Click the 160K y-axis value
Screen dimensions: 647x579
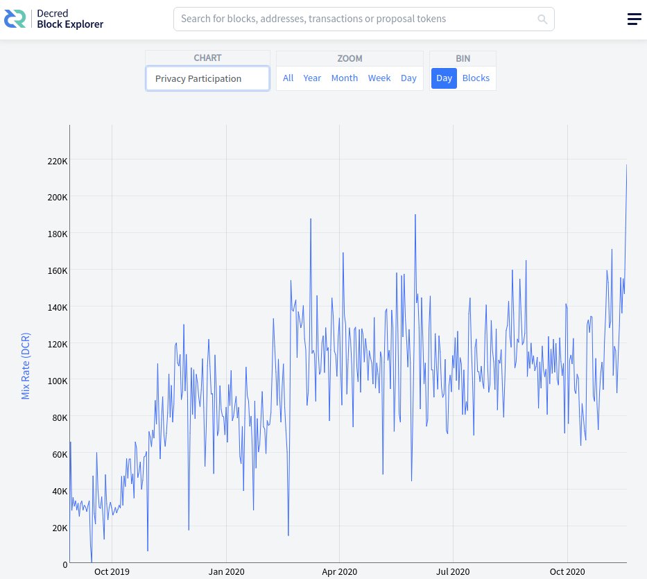[58, 270]
